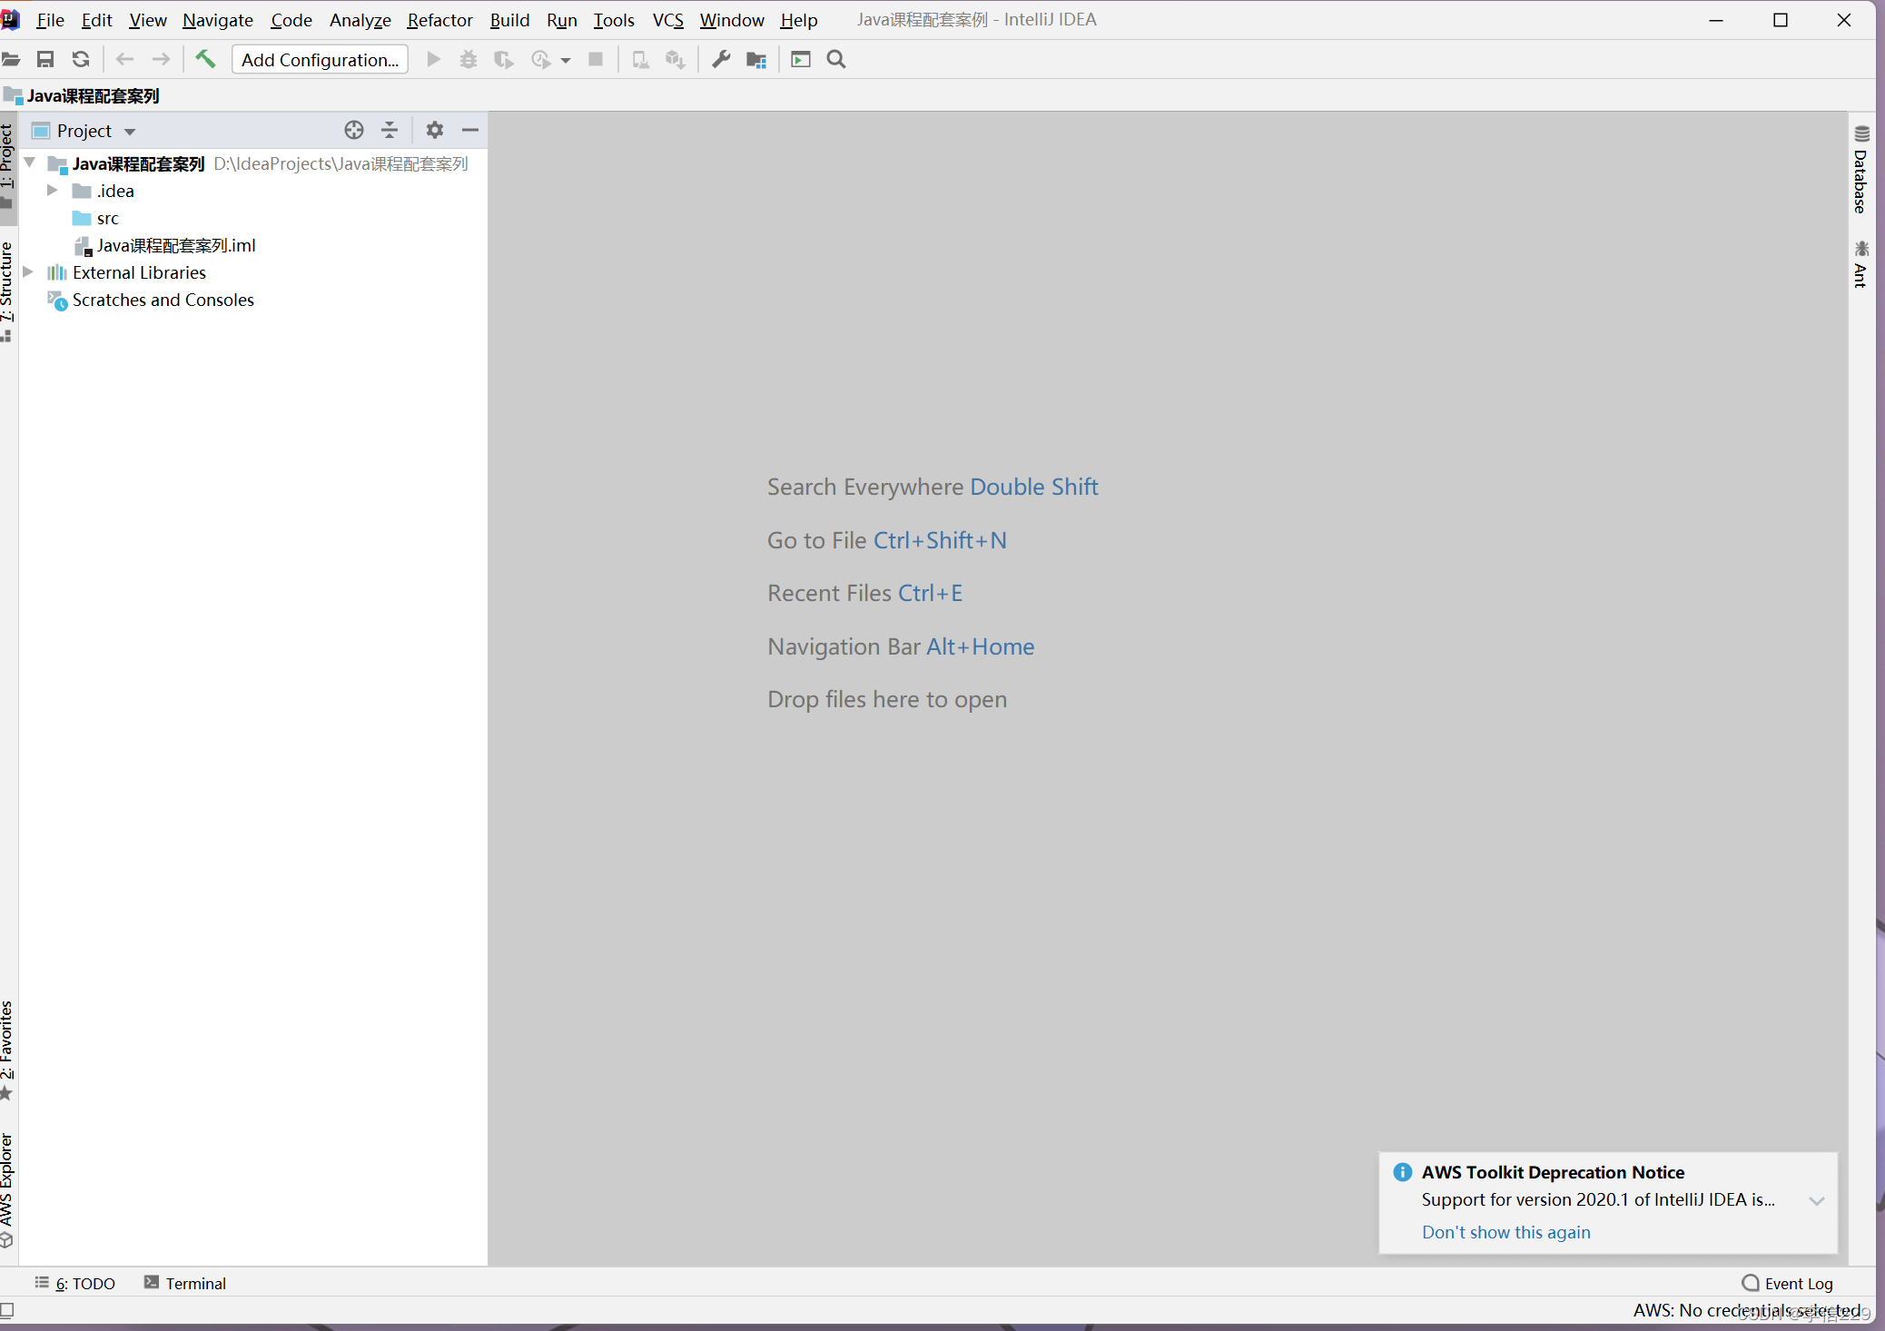Open Project Structure folder icon in toolbar
Image resolution: width=1885 pixels, height=1331 pixels.
[756, 59]
